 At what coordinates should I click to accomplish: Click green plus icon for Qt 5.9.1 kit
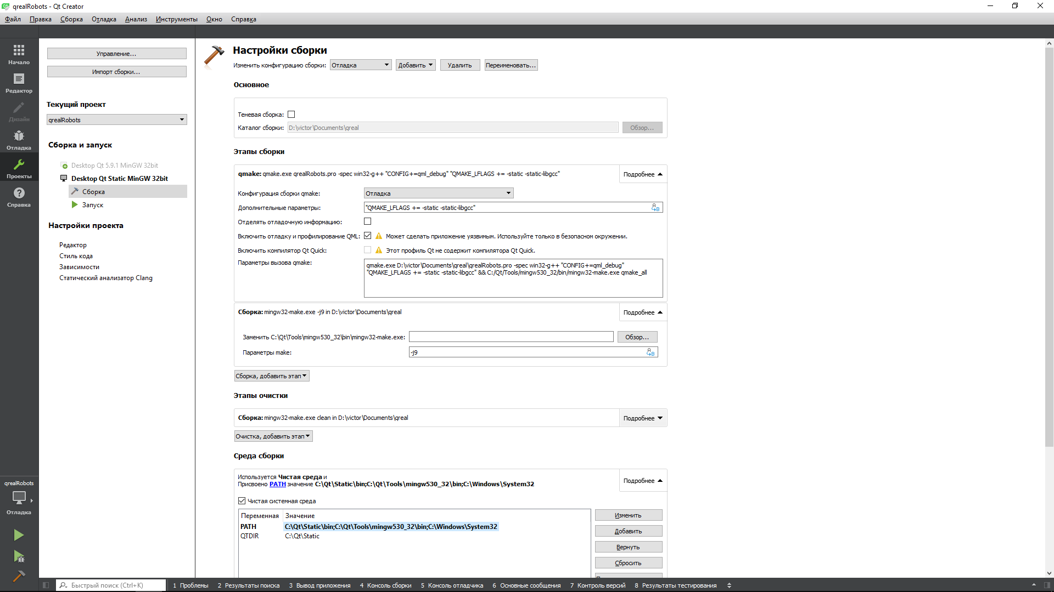click(x=64, y=166)
